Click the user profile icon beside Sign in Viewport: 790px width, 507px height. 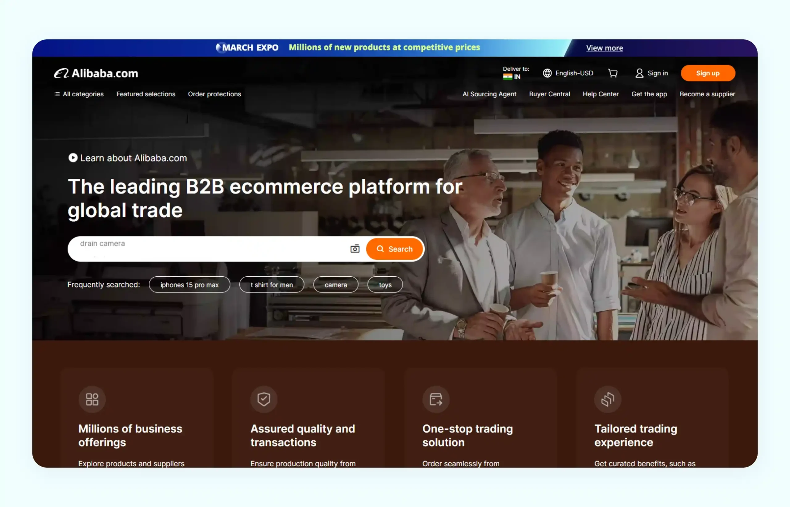click(x=639, y=73)
